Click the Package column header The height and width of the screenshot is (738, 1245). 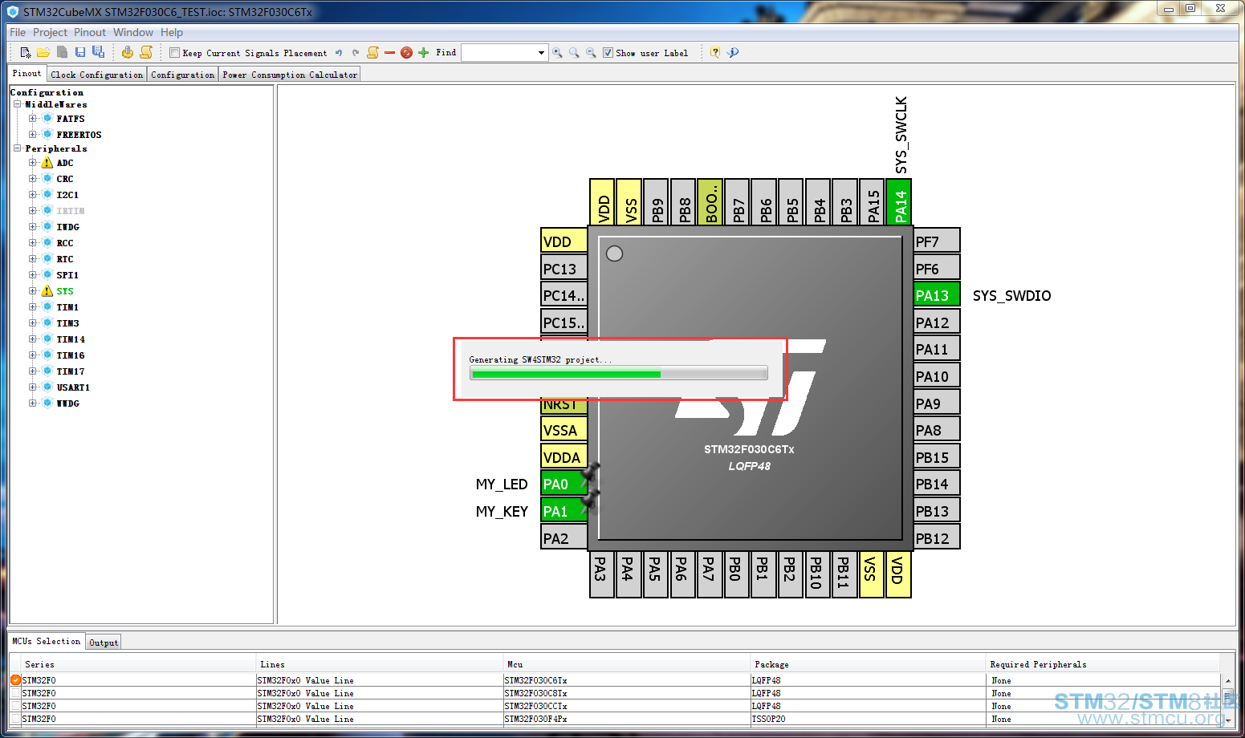867,664
